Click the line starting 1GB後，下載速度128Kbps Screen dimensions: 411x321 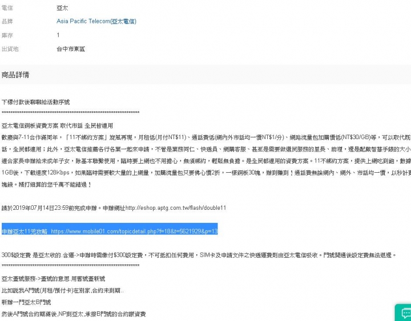[206, 173]
